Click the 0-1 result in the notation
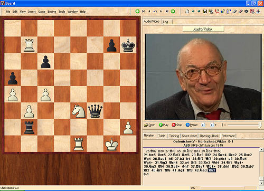 point(146,174)
